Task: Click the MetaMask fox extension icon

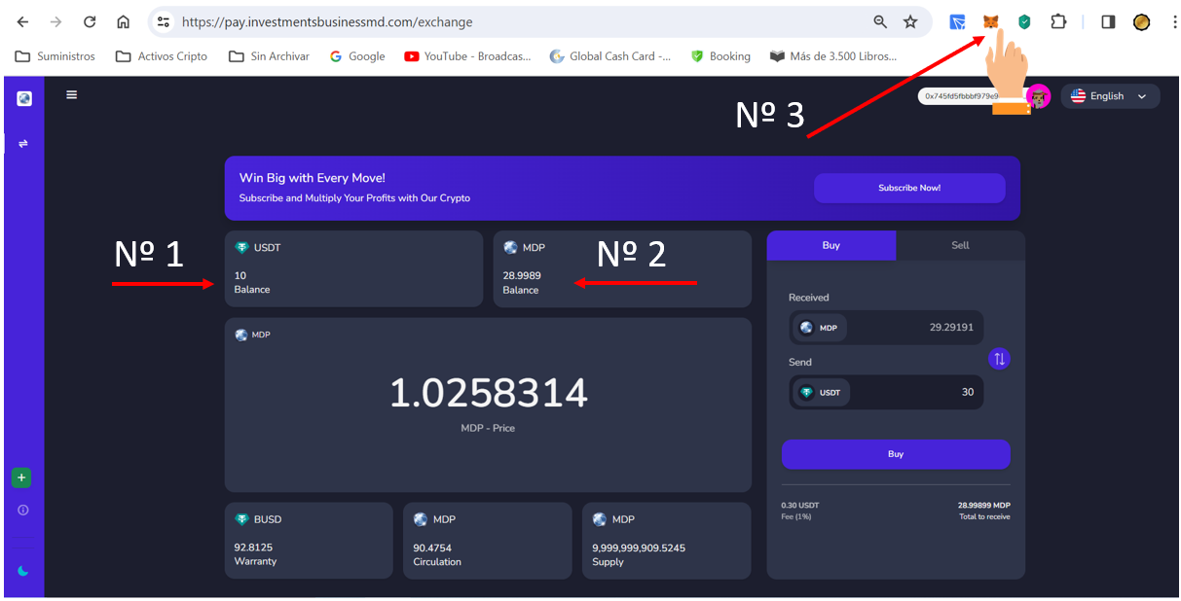Action: point(990,21)
